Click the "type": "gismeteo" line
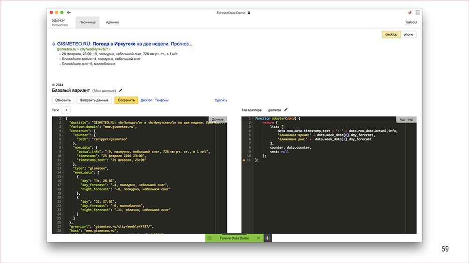The image size is (469, 263). 91,168
